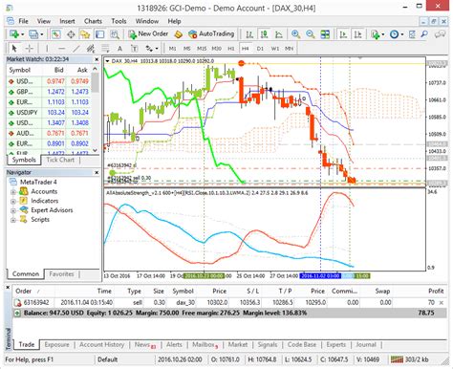The height and width of the screenshot is (369, 453).
Task: Select the Text tool marked A
Action: (x=119, y=49)
